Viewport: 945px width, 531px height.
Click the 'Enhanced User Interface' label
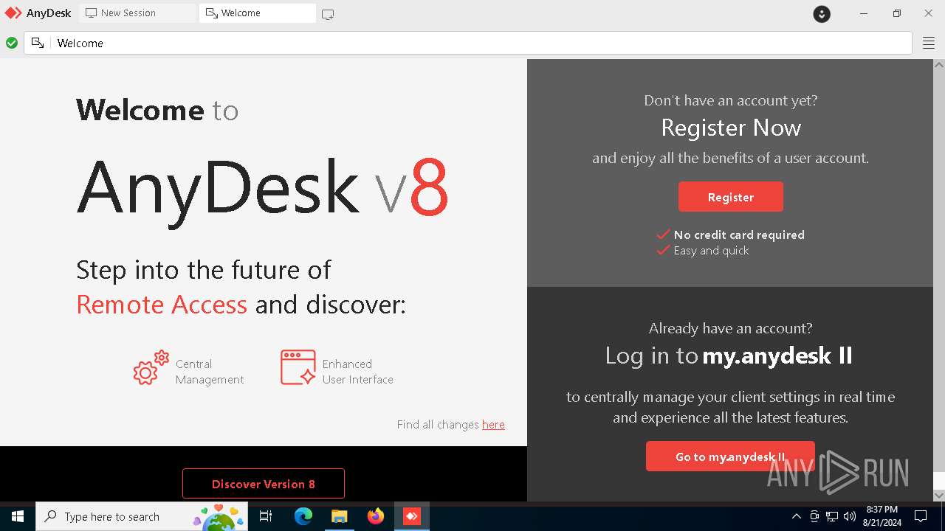[358, 372]
